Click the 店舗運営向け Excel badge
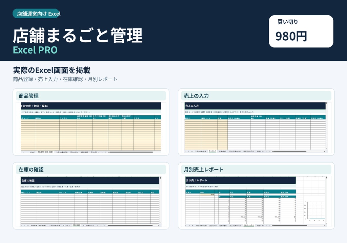The width and height of the screenshot is (347, 243). pyautogui.click(x=37, y=14)
